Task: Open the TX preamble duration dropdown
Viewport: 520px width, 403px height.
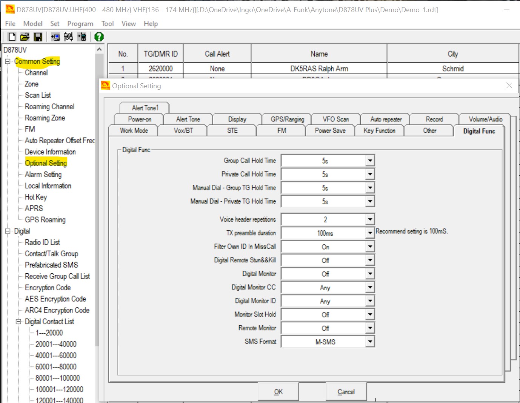Action: [370, 233]
